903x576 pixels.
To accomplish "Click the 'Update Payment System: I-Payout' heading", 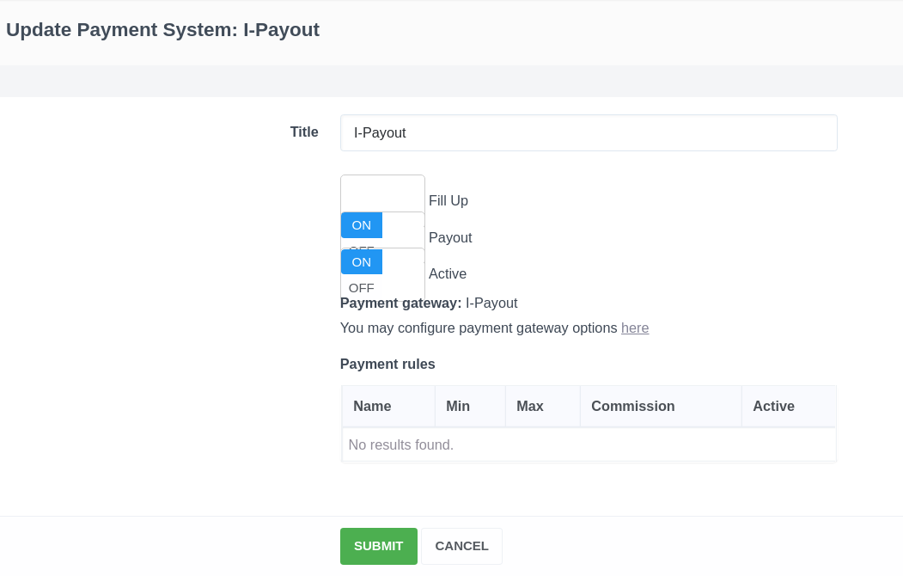I will coord(162,30).
